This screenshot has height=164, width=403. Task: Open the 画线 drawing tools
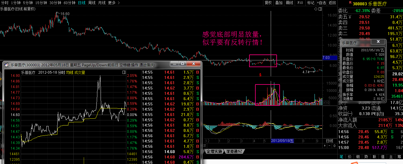pos(289,3)
